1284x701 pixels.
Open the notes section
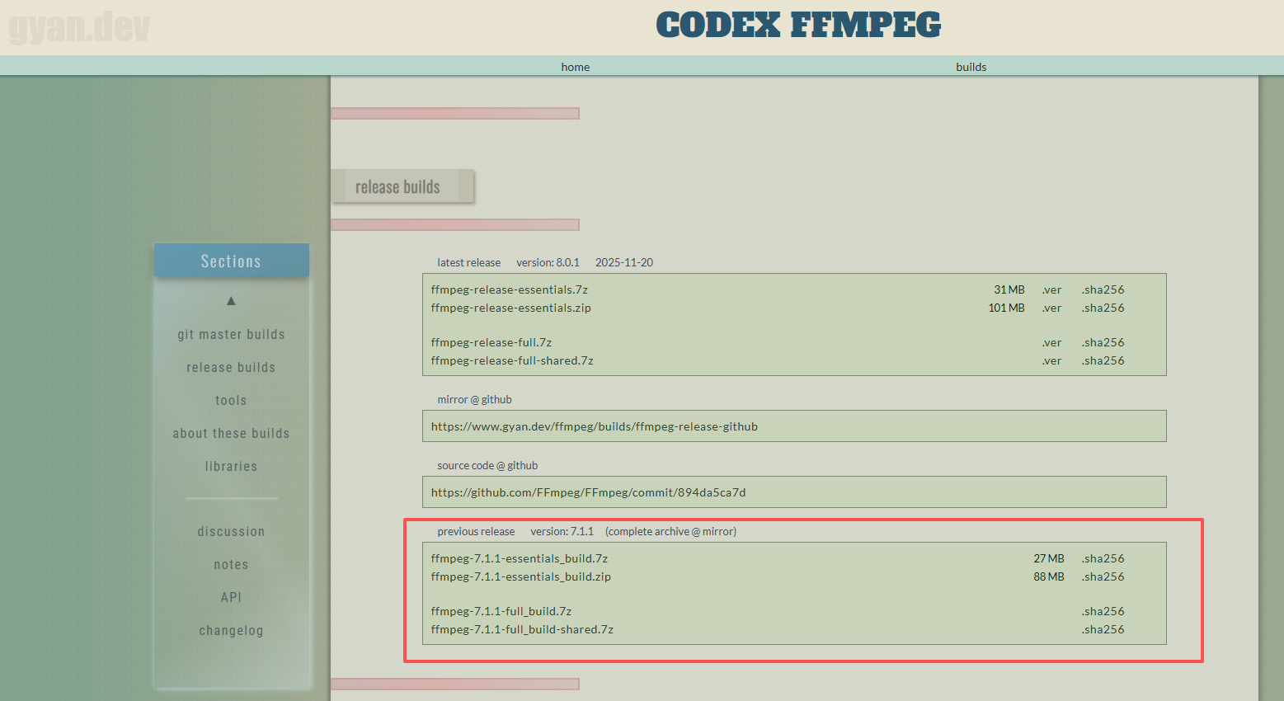[231, 564]
